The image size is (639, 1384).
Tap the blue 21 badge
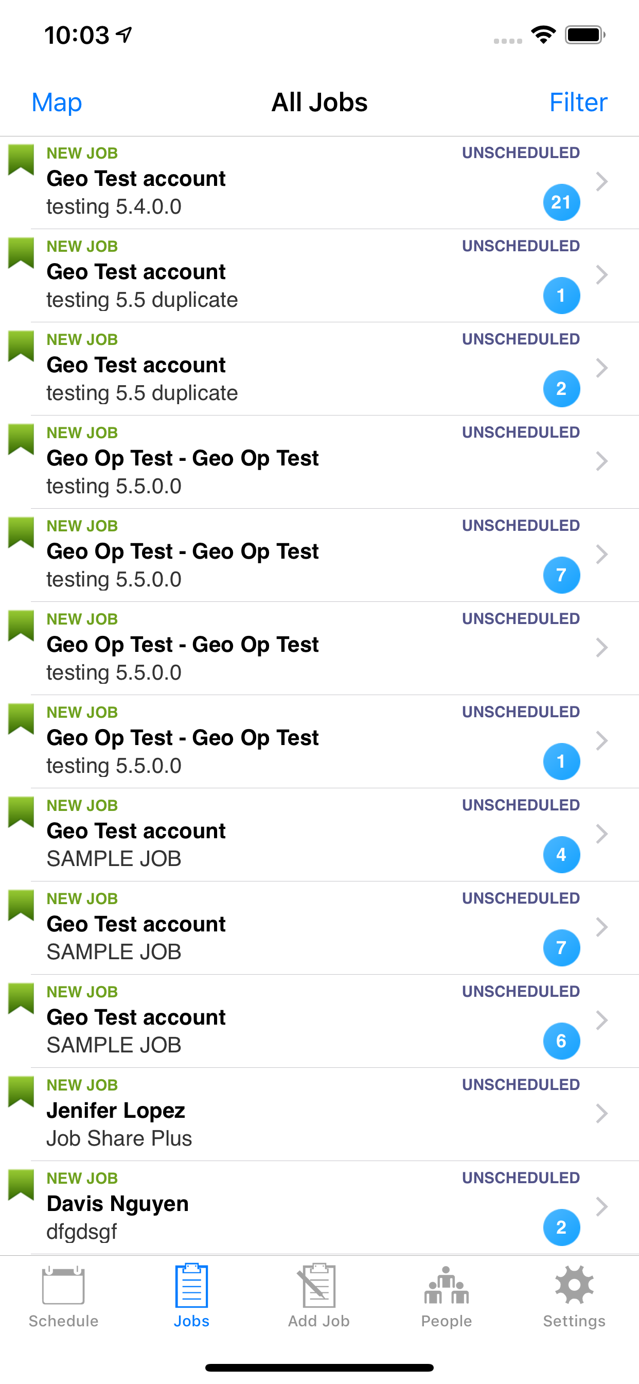[562, 202]
